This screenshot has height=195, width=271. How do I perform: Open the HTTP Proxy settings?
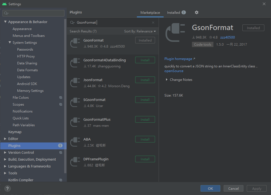[26, 56]
